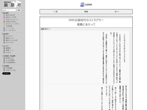The width and height of the screenshot is (147, 110).
Task: Open the よくある質問 FAQ link
Action: pos(10,60)
